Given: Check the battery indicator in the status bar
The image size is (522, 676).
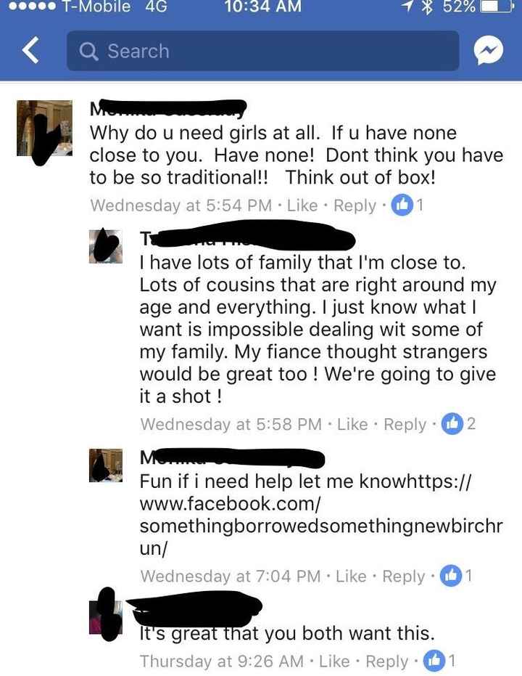Looking at the screenshot, I should [496, 7].
